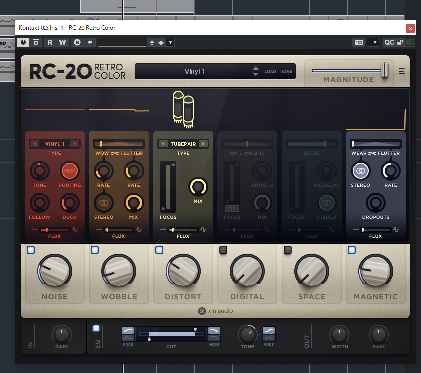Viewport: 421px width, 373px height.
Task: Click the large WOBBLE knob
Action: [119, 270]
